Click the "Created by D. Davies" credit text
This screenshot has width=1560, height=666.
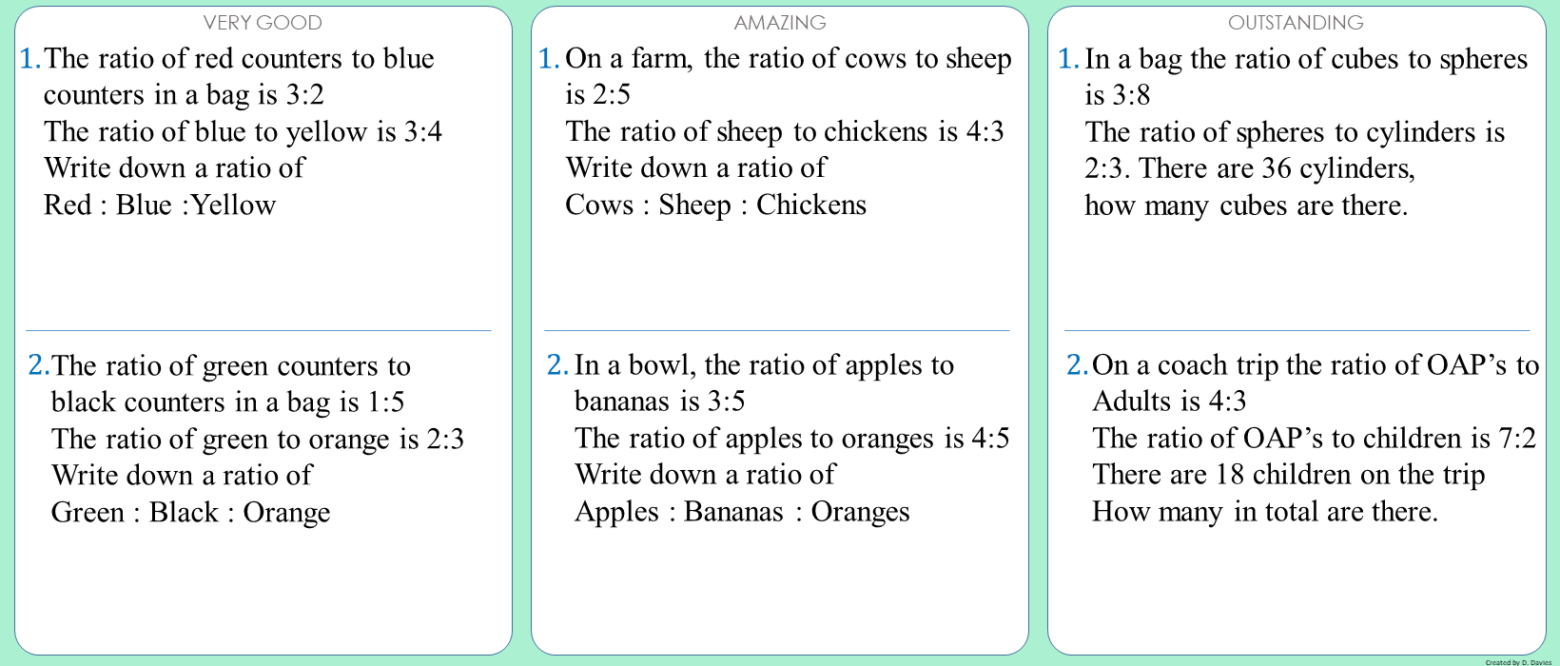coord(1518,662)
